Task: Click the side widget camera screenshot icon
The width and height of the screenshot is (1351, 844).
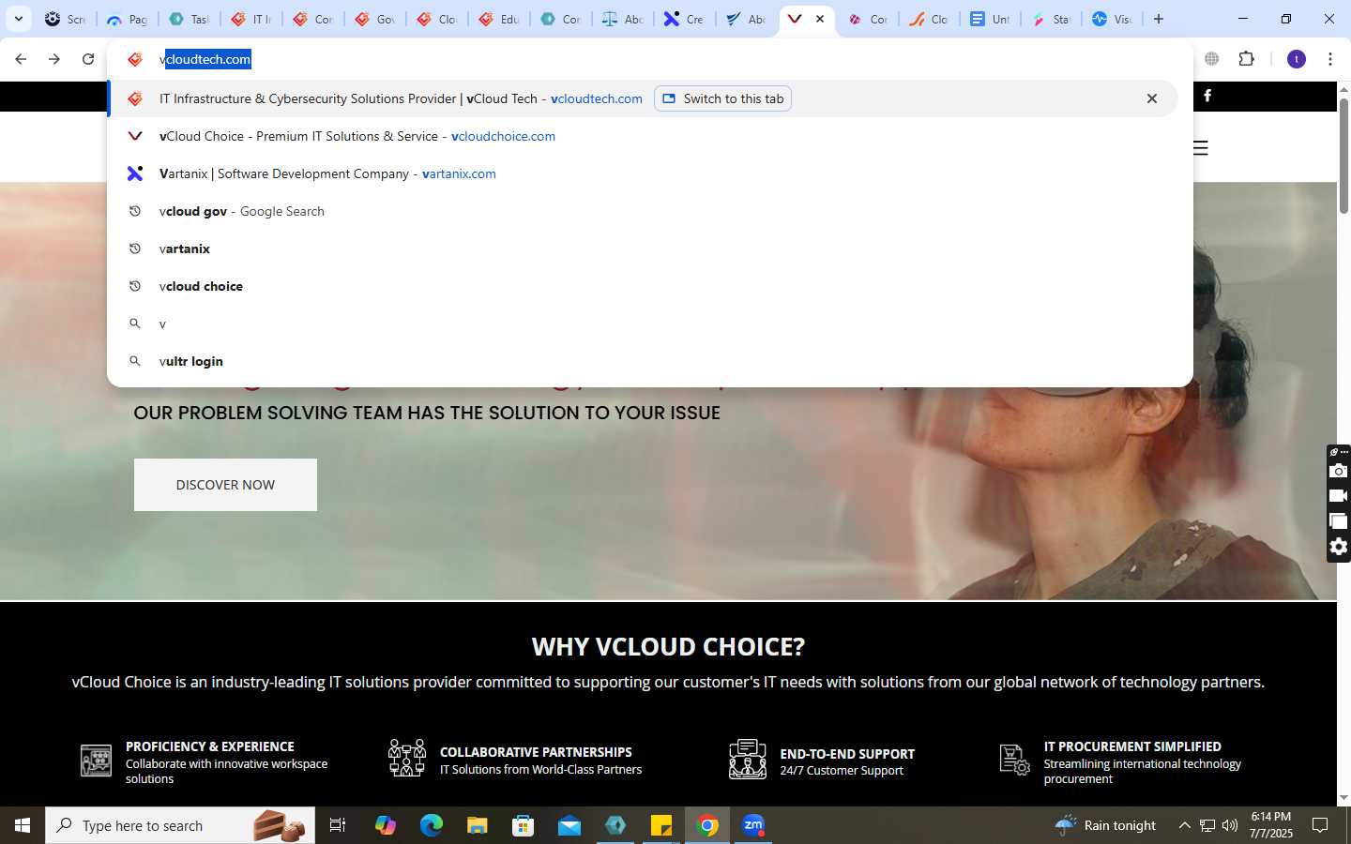Action: (x=1339, y=471)
